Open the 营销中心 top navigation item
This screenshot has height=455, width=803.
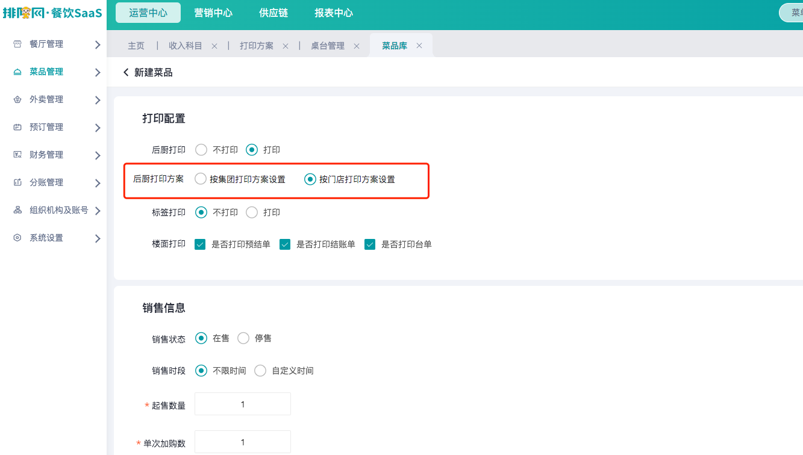click(213, 13)
